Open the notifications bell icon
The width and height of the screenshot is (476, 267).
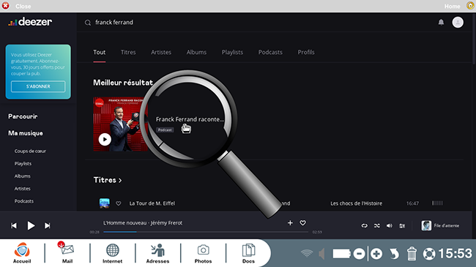click(x=441, y=22)
